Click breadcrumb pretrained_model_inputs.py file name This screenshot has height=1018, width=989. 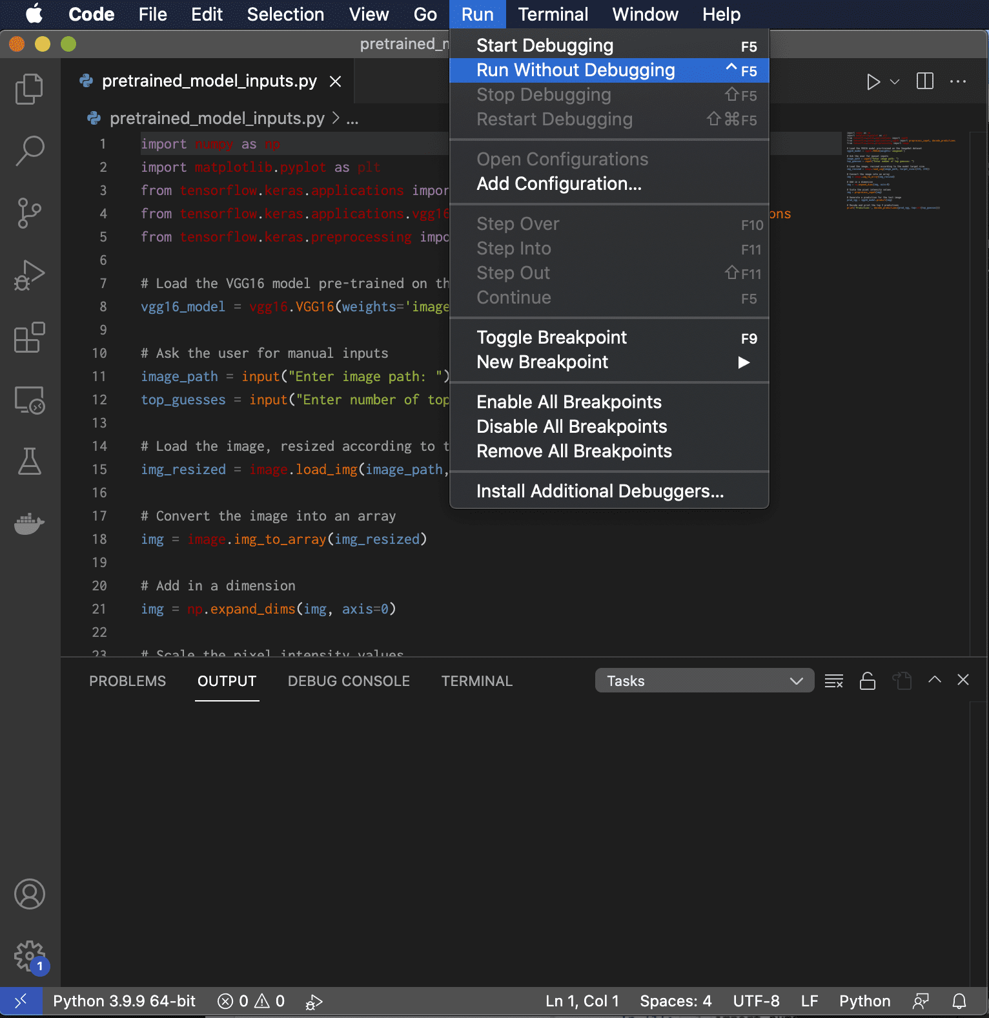pos(217,118)
